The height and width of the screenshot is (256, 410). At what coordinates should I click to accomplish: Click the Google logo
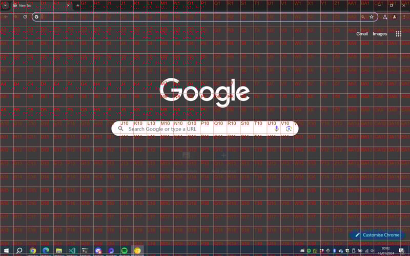204,92
